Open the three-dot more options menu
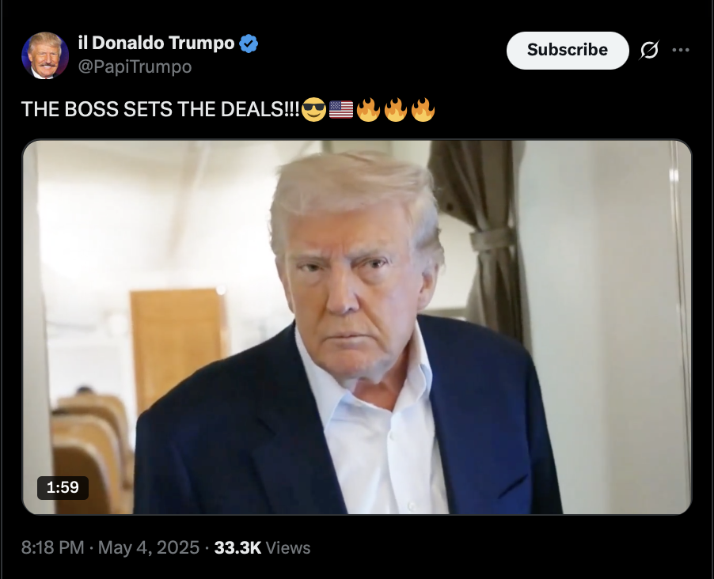 pos(681,50)
